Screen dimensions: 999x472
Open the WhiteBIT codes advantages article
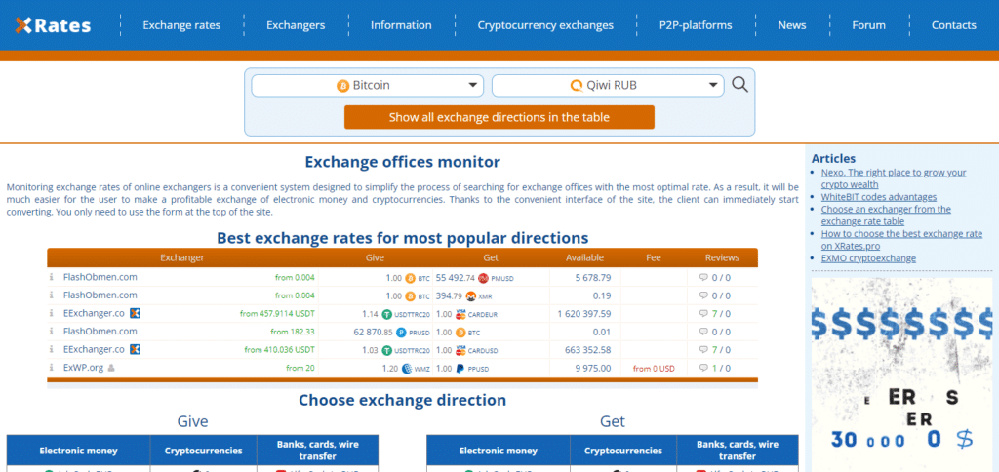pos(879,197)
